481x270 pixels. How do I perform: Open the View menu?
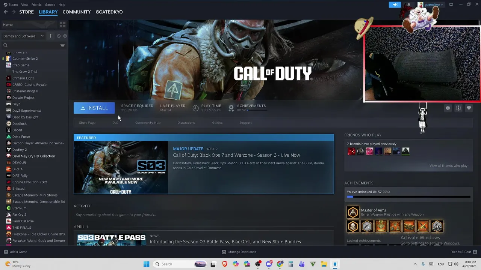pyautogui.click(x=24, y=4)
